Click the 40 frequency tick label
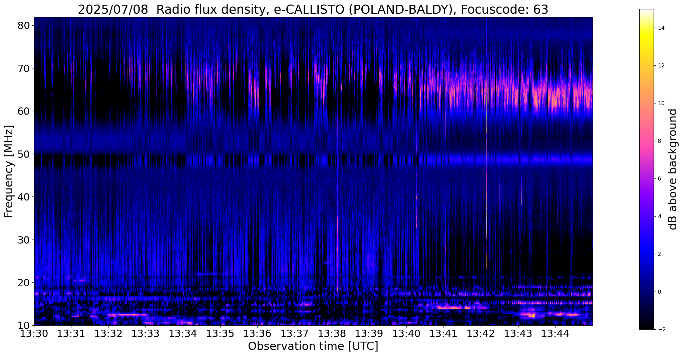Image resolution: width=683 pixels, height=356 pixels. pos(24,197)
